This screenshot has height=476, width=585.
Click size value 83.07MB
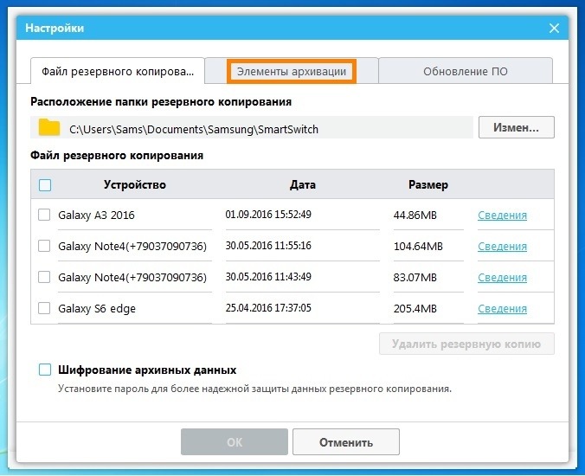coord(415,278)
